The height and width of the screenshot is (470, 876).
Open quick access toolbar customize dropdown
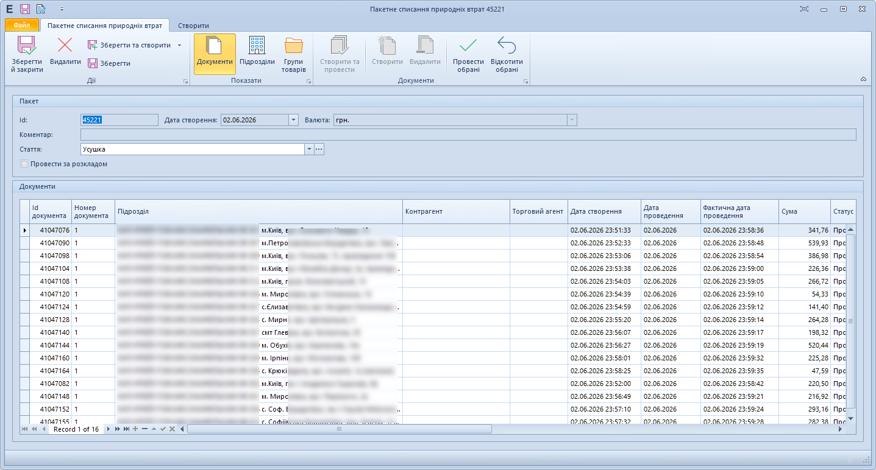coord(62,9)
